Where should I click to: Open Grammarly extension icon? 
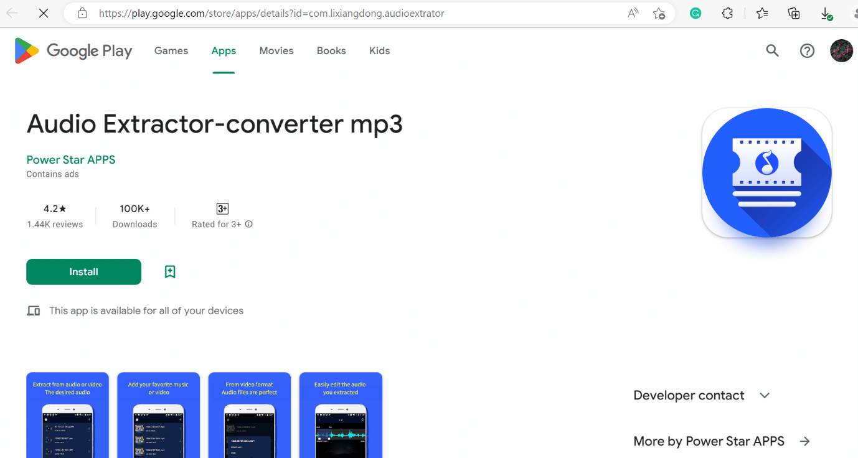(695, 13)
